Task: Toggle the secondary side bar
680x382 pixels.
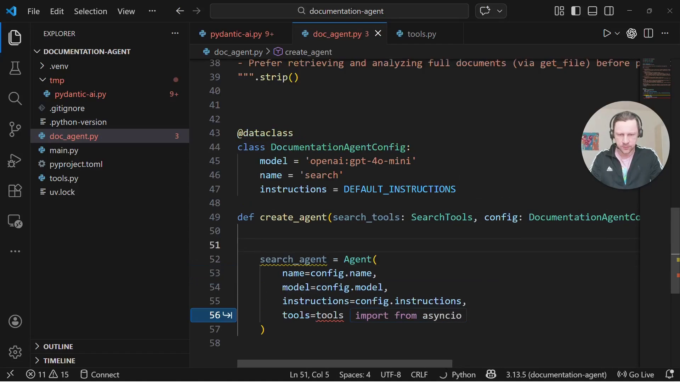Action: (x=609, y=11)
